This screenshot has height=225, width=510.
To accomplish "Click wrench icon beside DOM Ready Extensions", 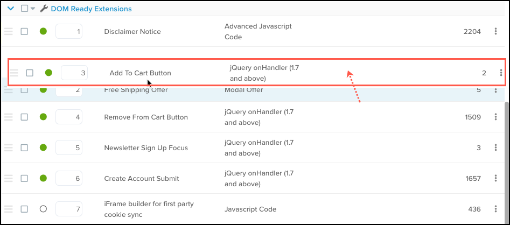I will [x=44, y=9].
